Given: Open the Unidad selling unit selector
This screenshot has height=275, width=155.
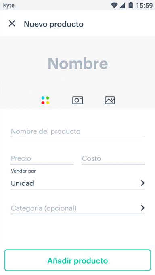Looking at the screenshot, I should 77,183.
